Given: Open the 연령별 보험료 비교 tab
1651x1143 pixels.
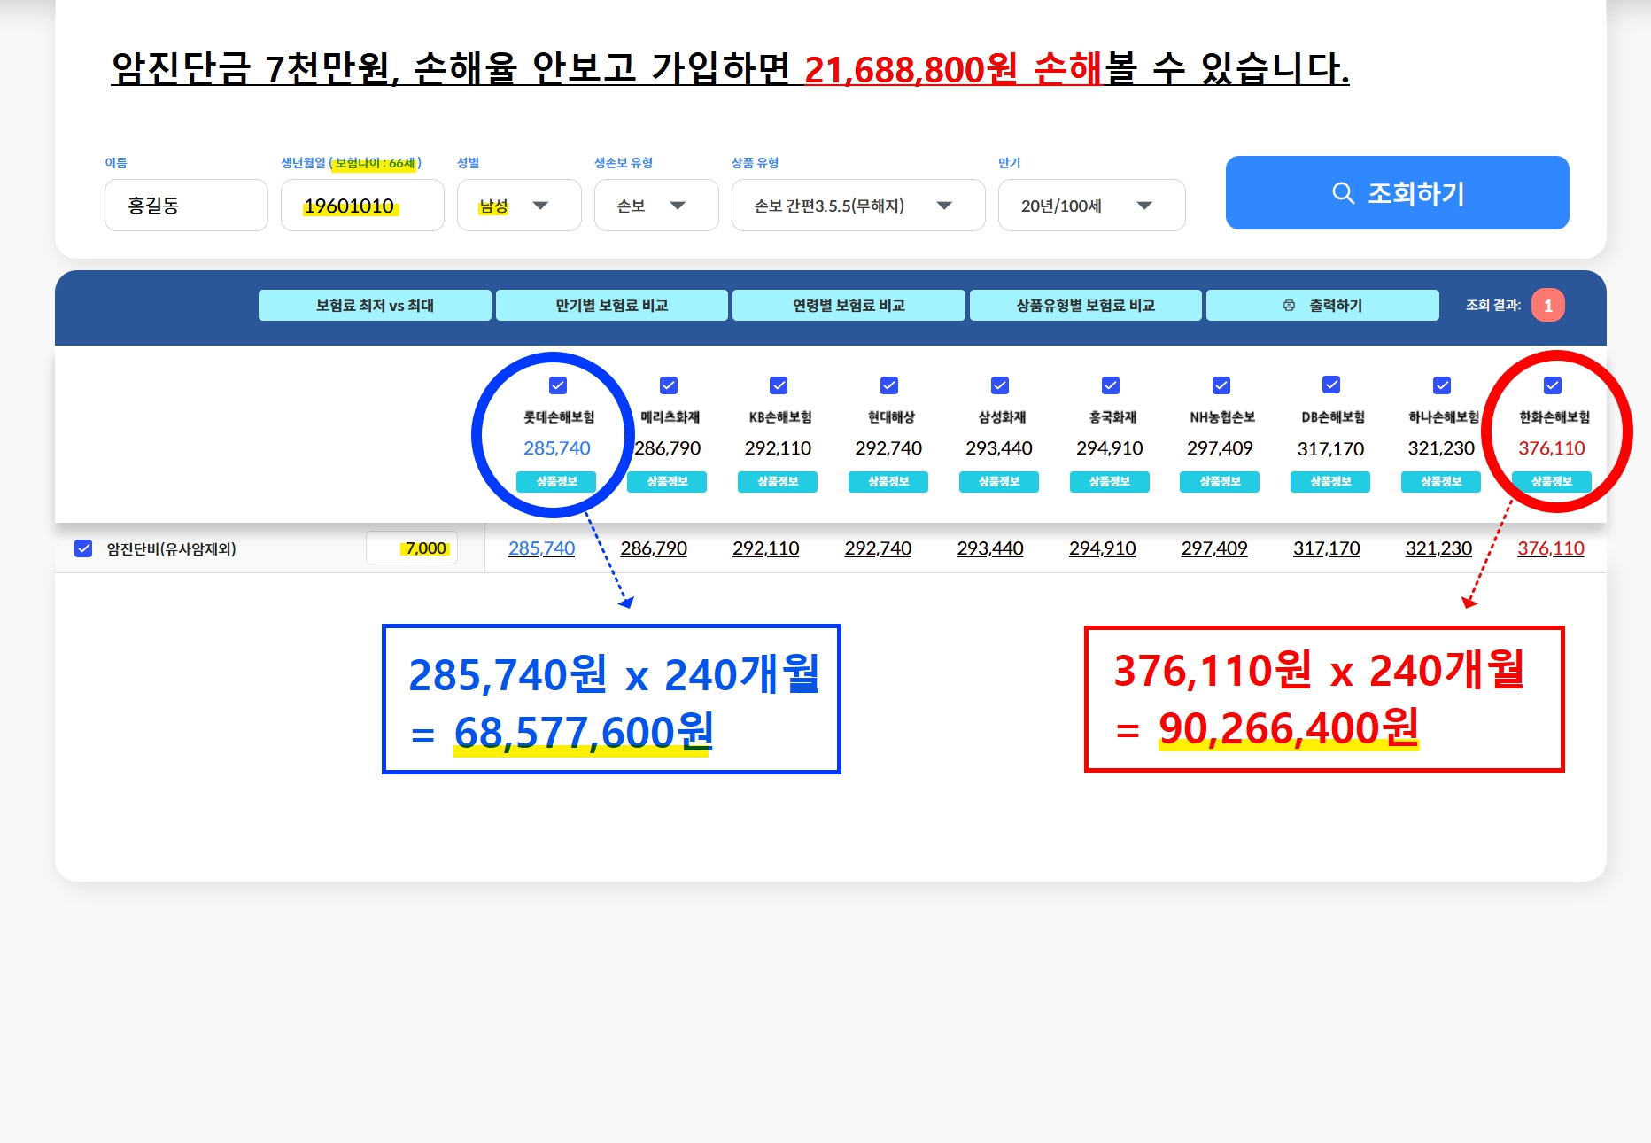Looking at the screenshot, I should (x=849, y=306).
